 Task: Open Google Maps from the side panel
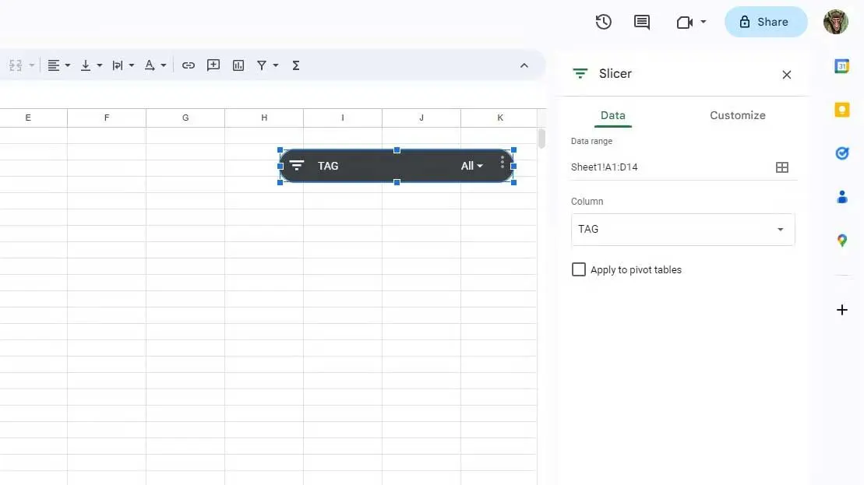click(x=841, y=241)
